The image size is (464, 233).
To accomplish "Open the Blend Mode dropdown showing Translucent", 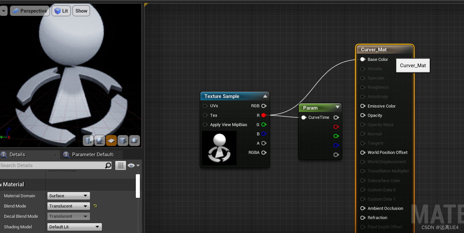I will click(68, 206).
